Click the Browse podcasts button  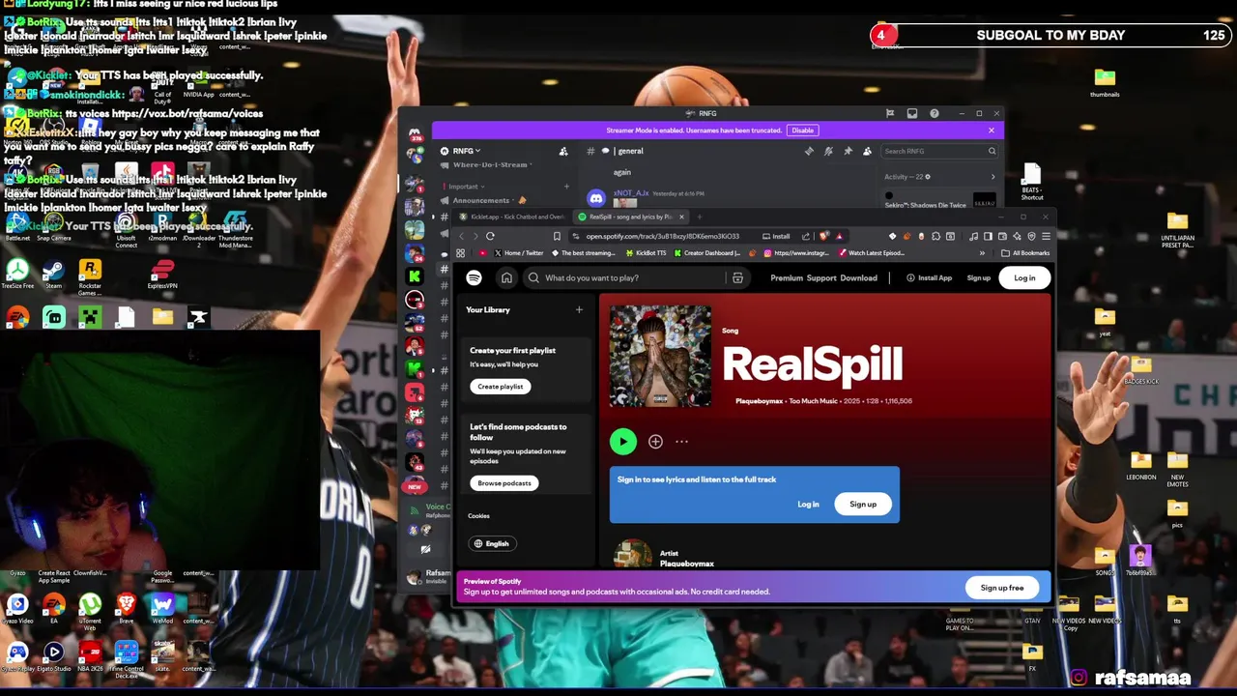pos(503,483)
